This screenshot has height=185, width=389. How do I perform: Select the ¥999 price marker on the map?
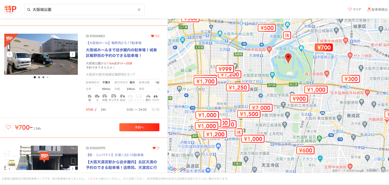pos(225,69)
